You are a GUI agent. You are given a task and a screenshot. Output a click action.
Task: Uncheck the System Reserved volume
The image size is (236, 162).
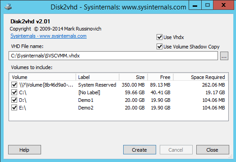(x=14, y=85)
